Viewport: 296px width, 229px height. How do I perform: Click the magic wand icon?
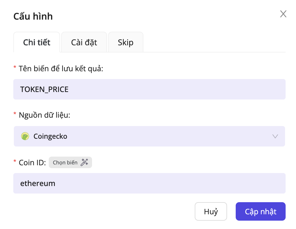pyautogui.click(x=84, y=163)
